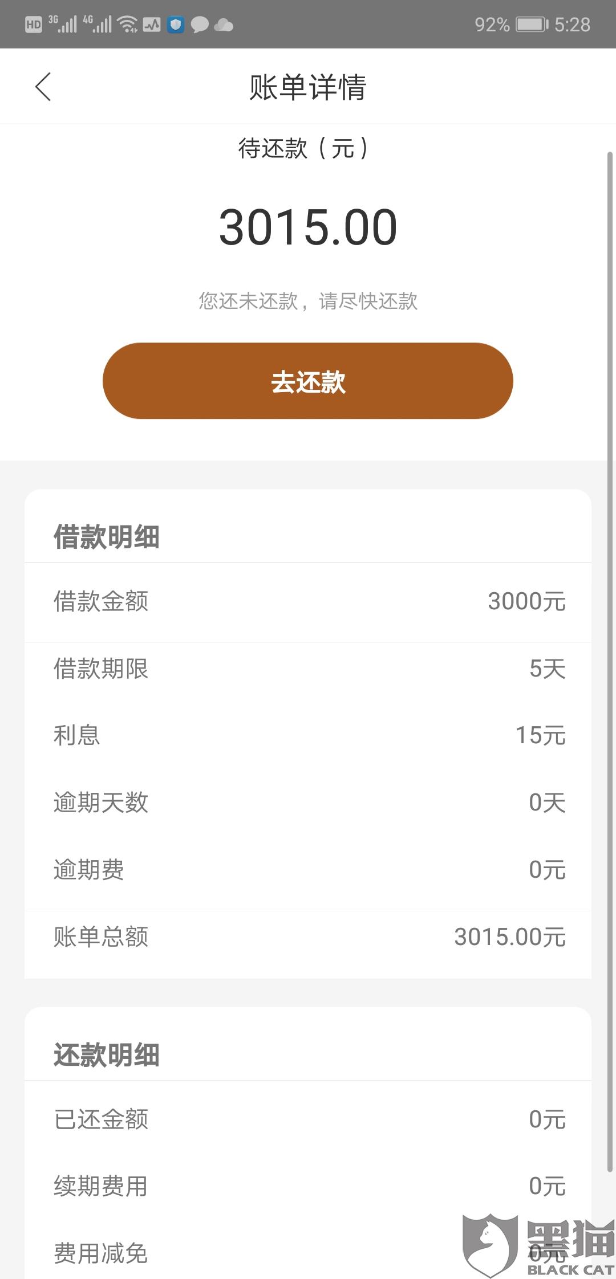Viewport: 616px width, 1279px height.
Task: Tap the 借款明细 section header
Action: point(107,537)
